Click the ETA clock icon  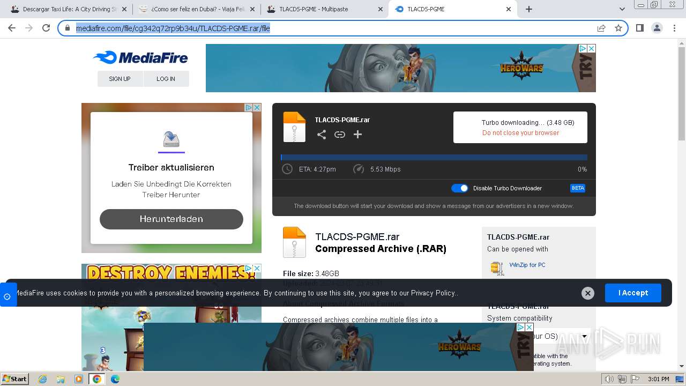pyautogui.click(x=287, y=169)
